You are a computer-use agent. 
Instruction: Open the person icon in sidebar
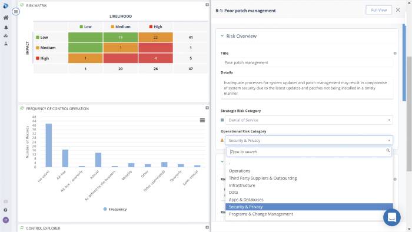[6, 44]
